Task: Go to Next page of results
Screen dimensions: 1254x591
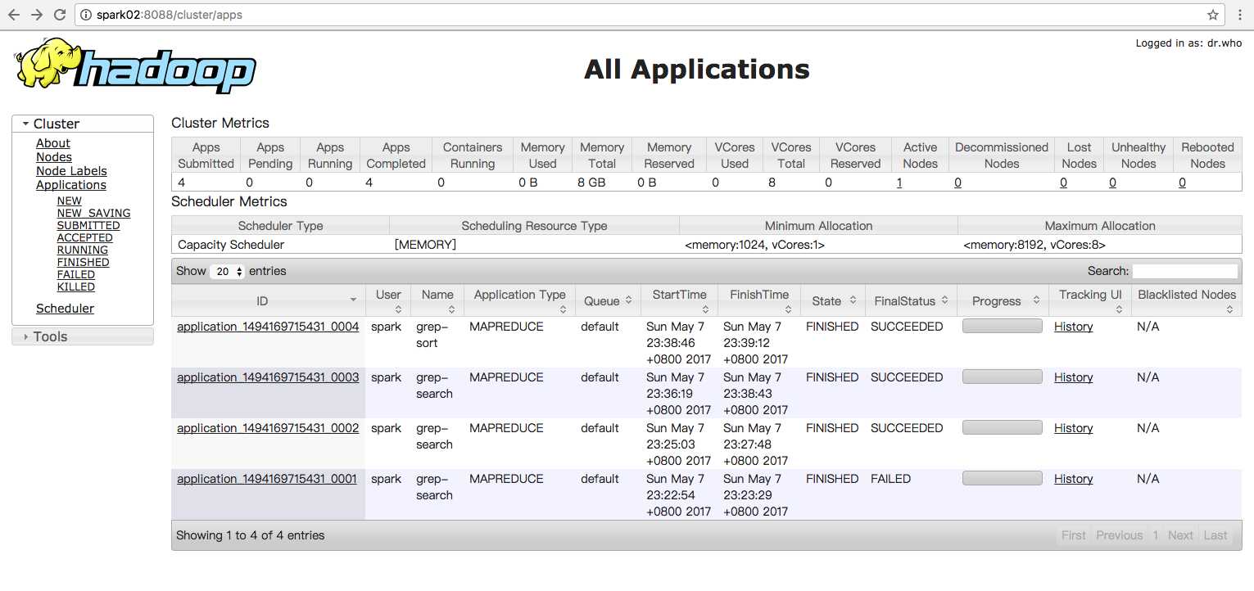Action: click(x=1180, y=535)
